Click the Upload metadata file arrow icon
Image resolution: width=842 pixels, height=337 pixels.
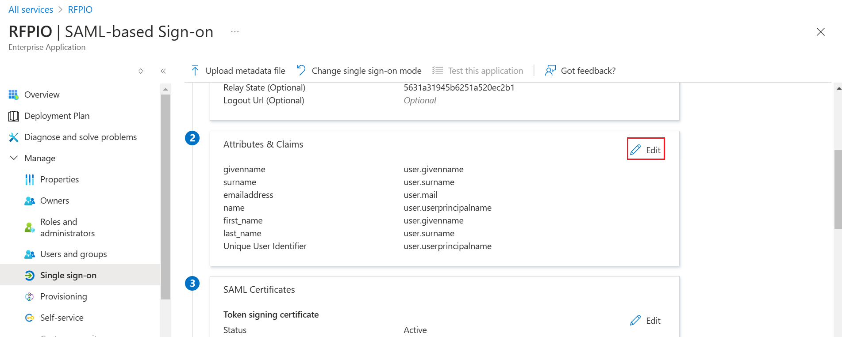(195, 71)
